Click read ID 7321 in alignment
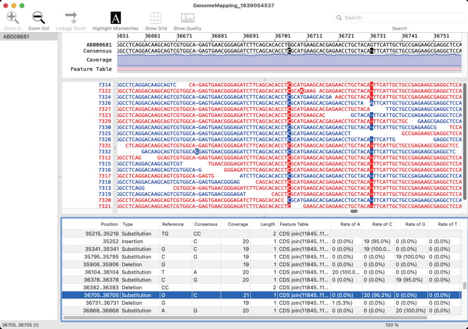This screenshot has width=468, height=329. (x=105, y=206)
